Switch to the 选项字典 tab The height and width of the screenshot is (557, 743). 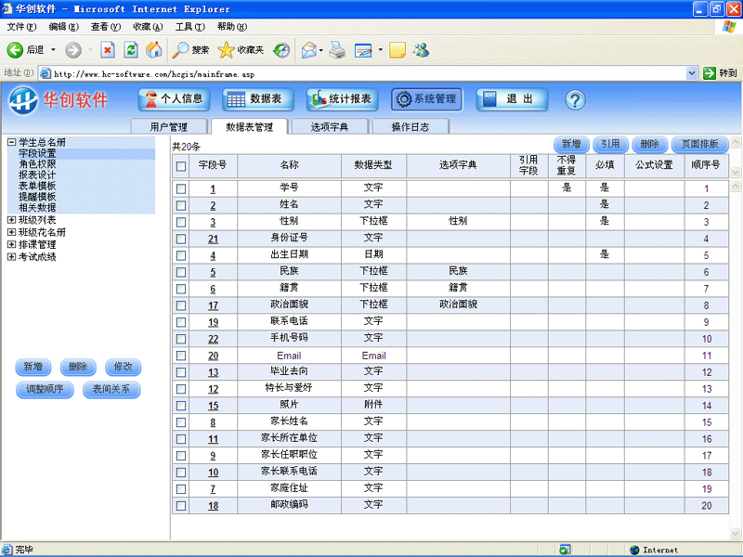click(x=330, y=127)
